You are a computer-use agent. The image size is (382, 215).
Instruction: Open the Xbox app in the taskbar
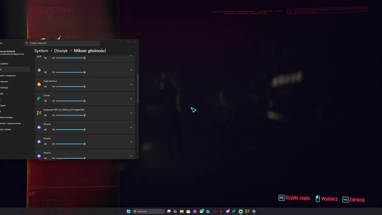coord(201,211)
